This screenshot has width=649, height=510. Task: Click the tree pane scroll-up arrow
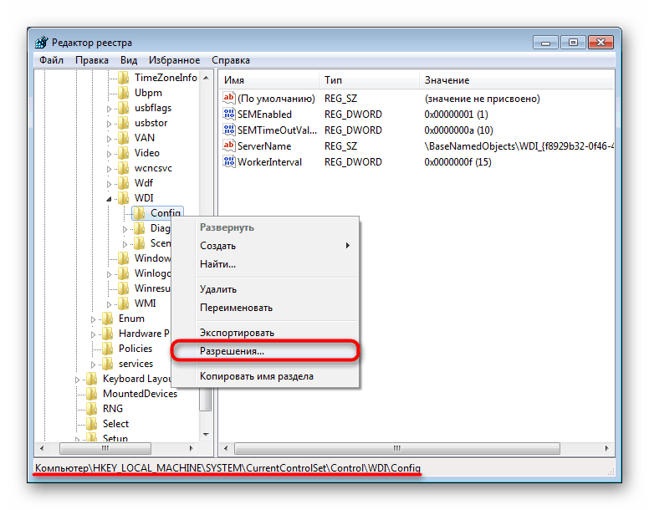206,78
